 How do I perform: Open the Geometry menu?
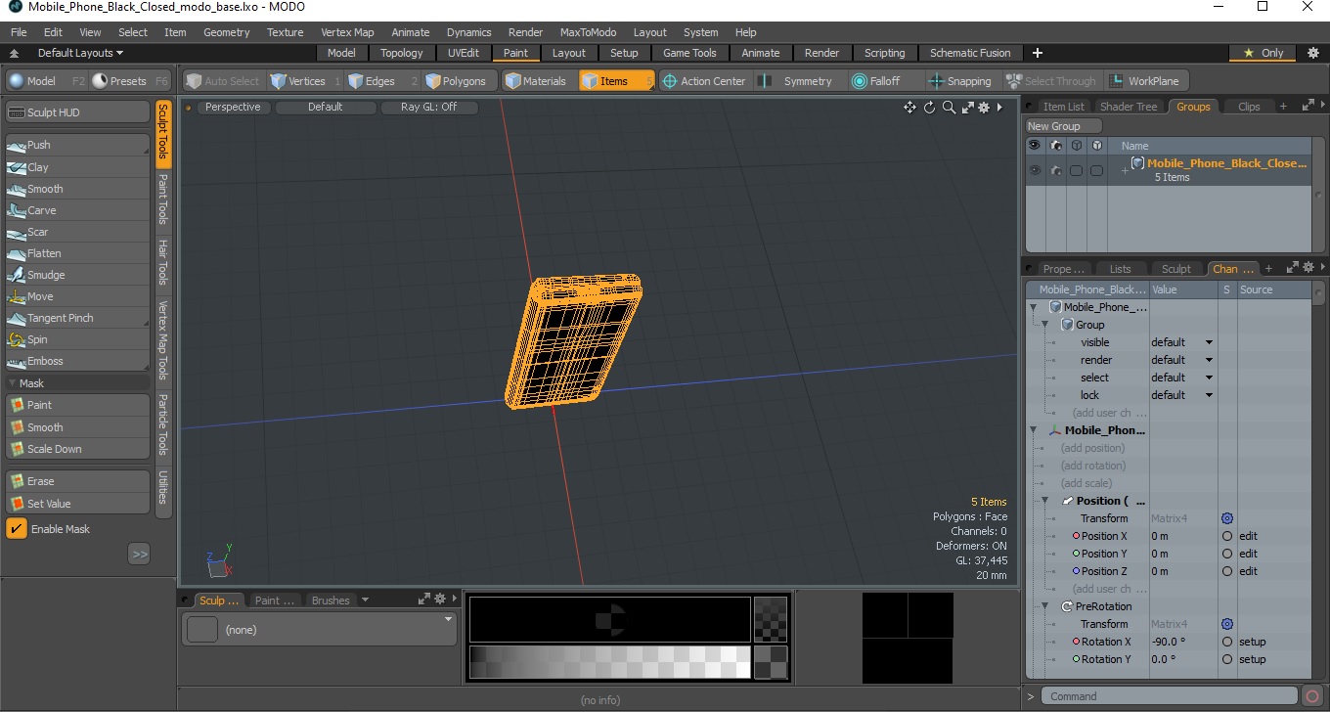pyautogui.click(x=226, y=32)
